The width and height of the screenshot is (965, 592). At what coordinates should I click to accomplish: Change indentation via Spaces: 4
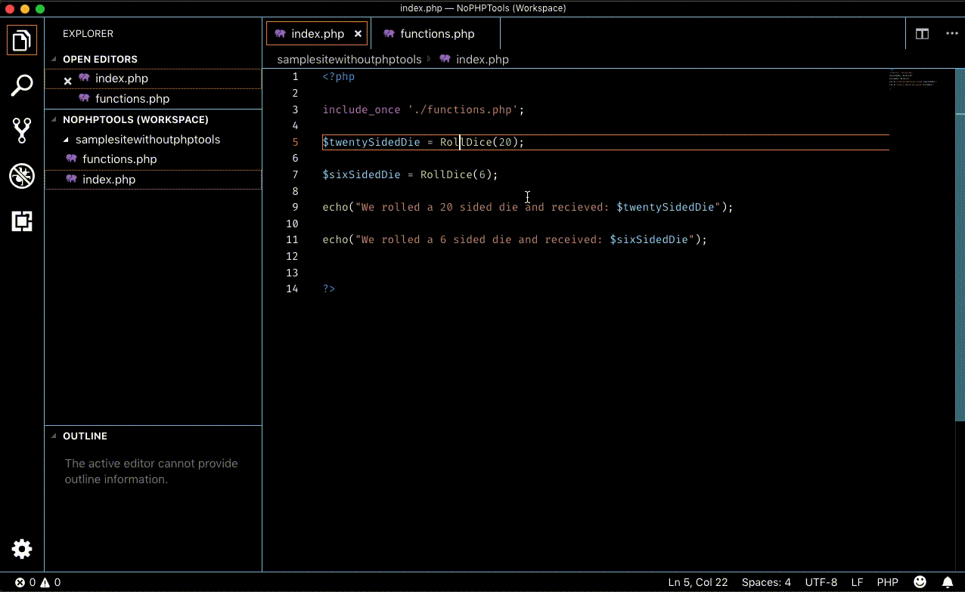click(x=766, y=582)
